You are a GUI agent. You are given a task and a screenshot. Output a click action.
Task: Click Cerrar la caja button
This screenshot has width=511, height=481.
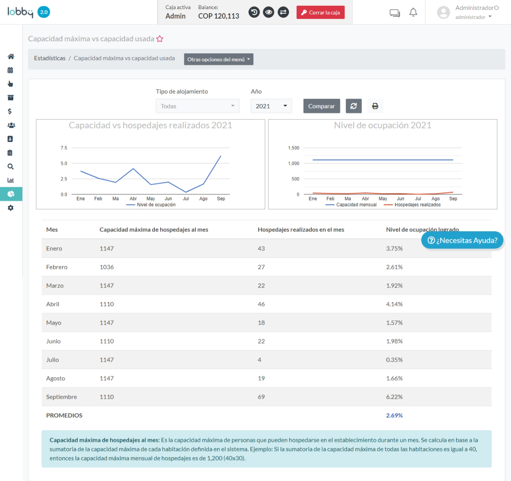[321, 12]
